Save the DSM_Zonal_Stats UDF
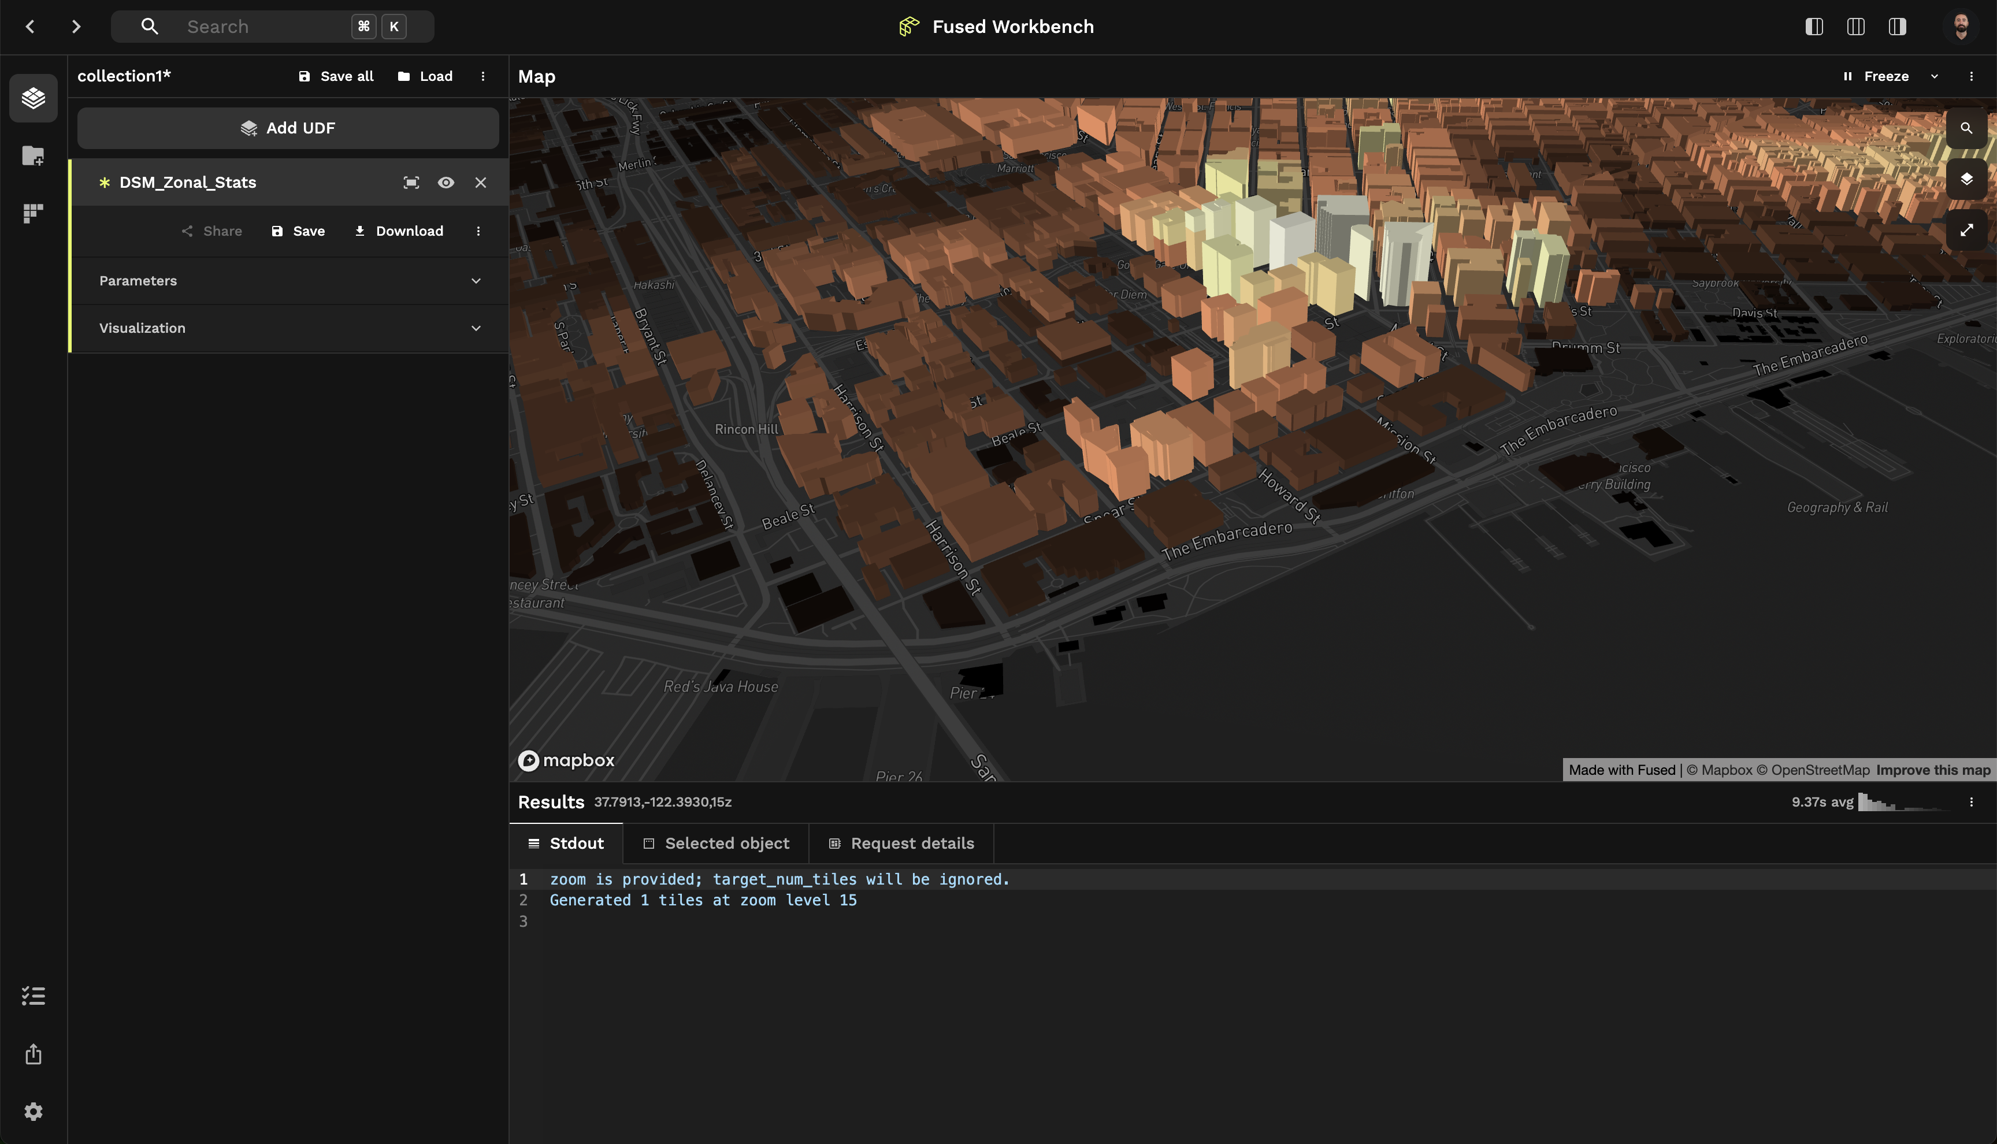Image resolution: width=1997 pixels, height=1144 pixels. (298, 231)
